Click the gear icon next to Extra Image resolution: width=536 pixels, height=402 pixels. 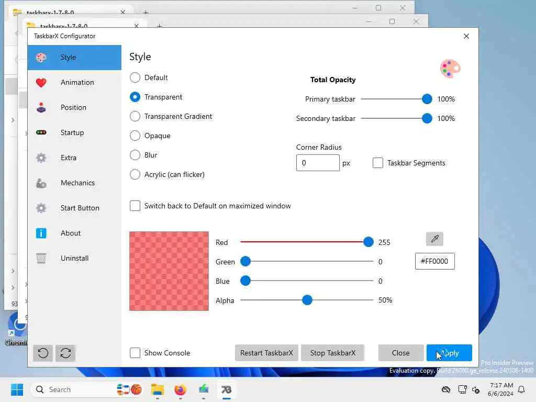coord(41,158)
